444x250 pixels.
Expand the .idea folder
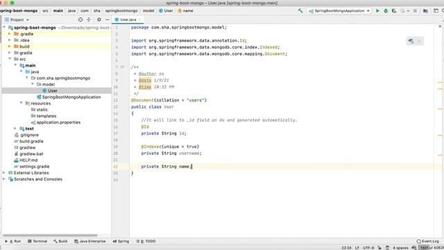coord(10,40)
